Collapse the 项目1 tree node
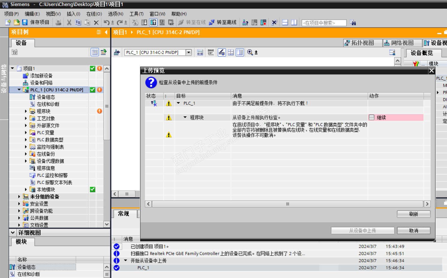447x278 pixels. [12, 68]
